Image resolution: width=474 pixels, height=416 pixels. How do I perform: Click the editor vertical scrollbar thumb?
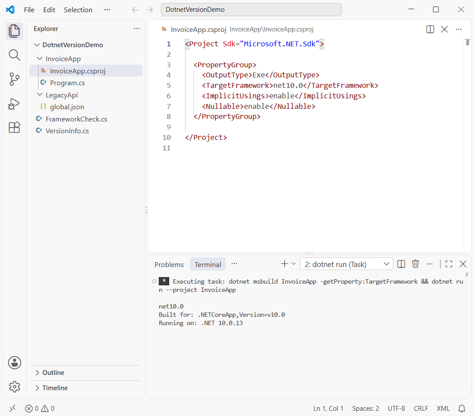[x=467, y=42]
